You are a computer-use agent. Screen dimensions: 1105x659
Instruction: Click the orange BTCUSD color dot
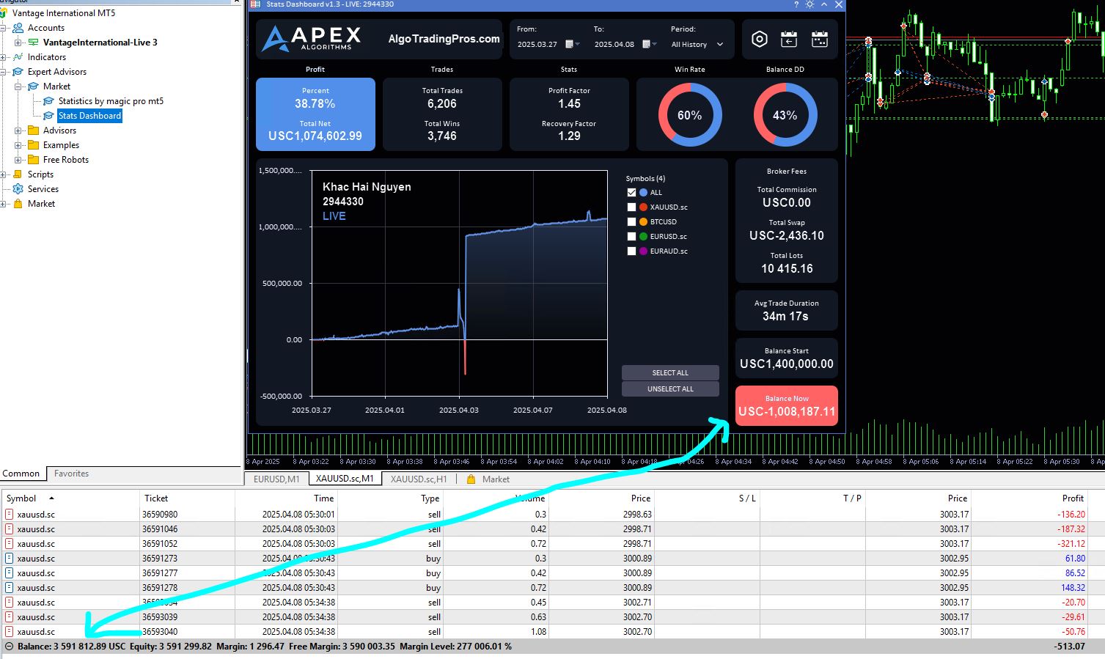[x=644, y=222]
